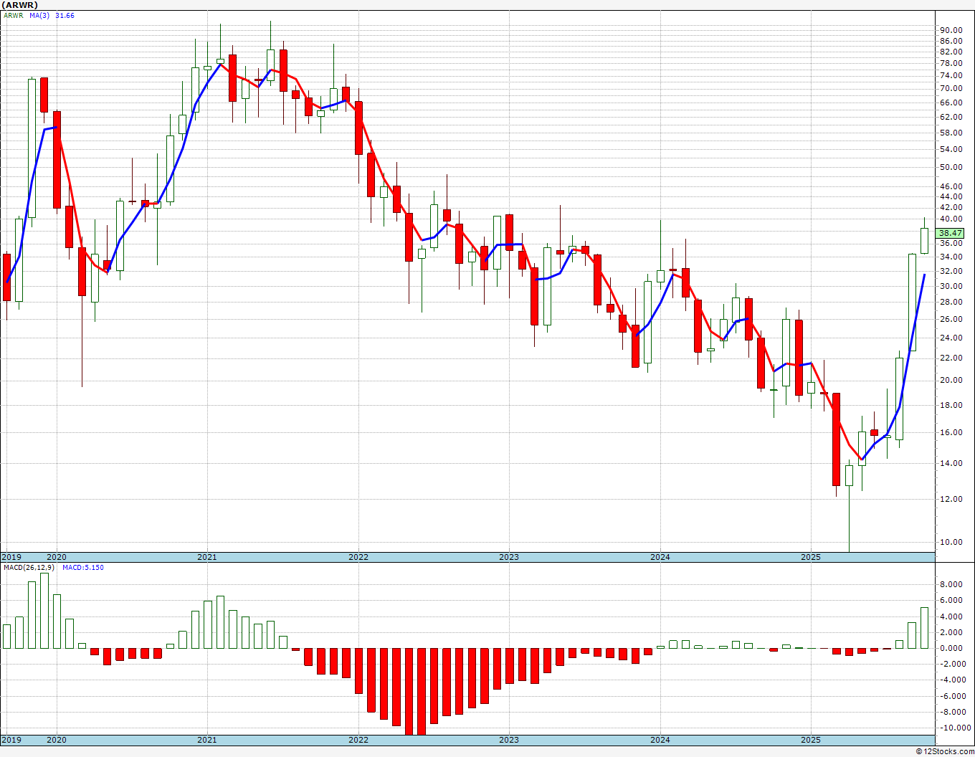This screenshot has height=757, width=975.
Task: Click the MA(3) indicator label
Action: 39,15
